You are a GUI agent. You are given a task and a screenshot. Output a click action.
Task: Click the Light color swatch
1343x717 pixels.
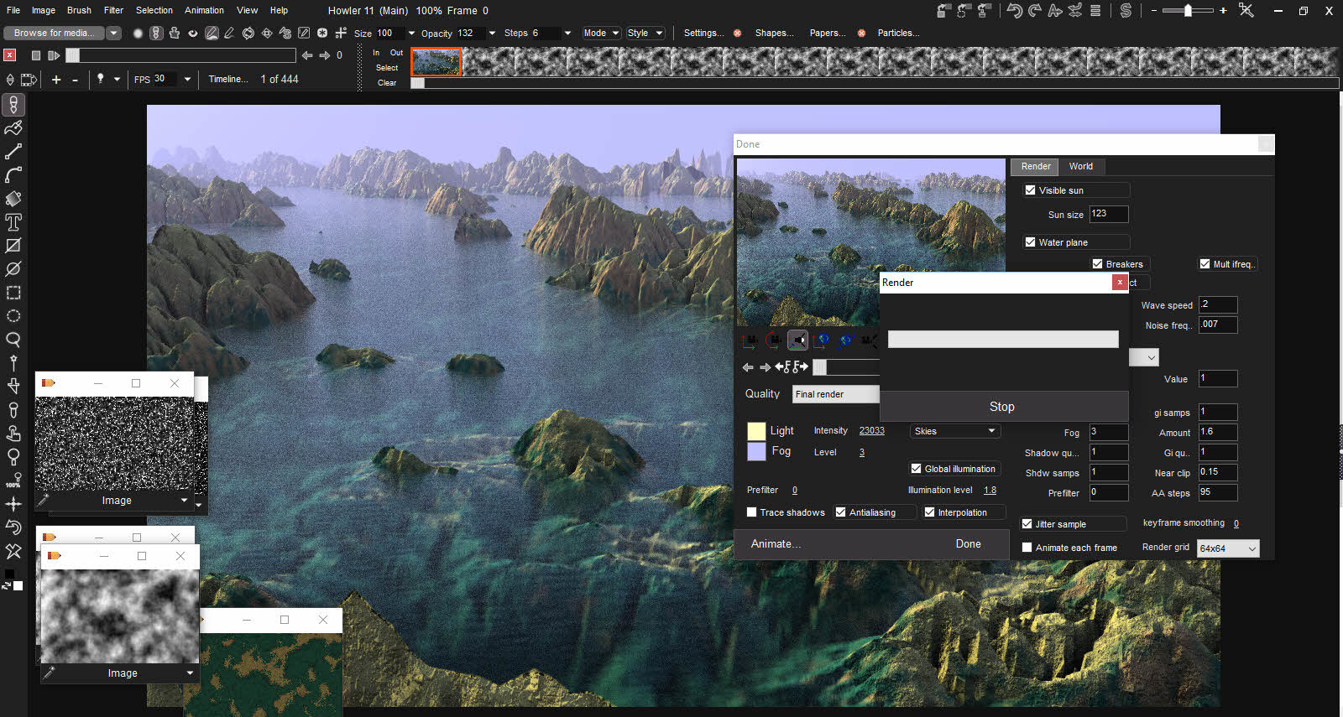(x=756, y=431)
